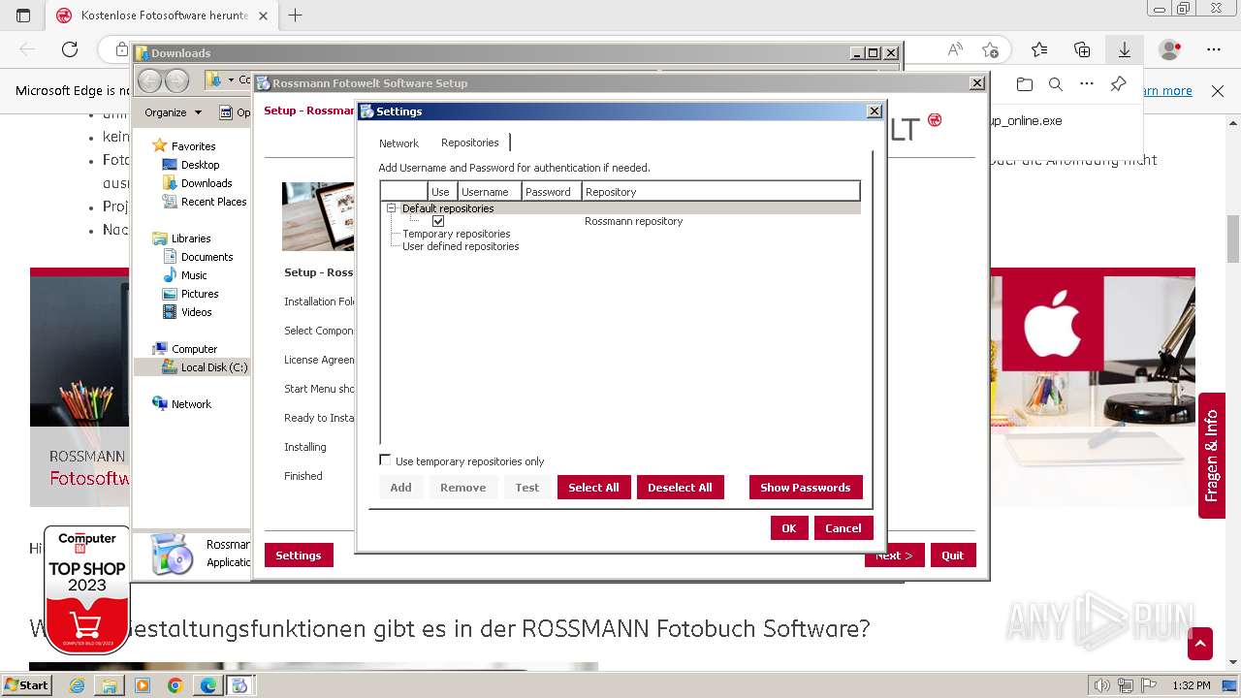Open File Explorer from the taskbar
This screenshot has width=1241, height=698.
(x=110, y=685)
